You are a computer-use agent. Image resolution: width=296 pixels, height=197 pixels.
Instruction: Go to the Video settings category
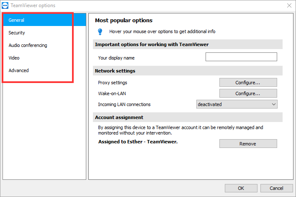[x=14, y=58]
